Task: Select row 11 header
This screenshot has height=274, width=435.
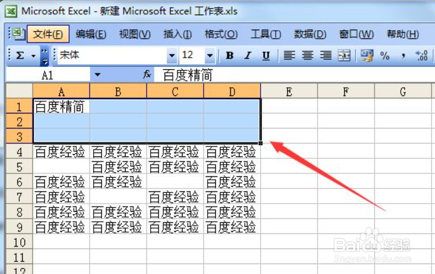Action: 19,257
